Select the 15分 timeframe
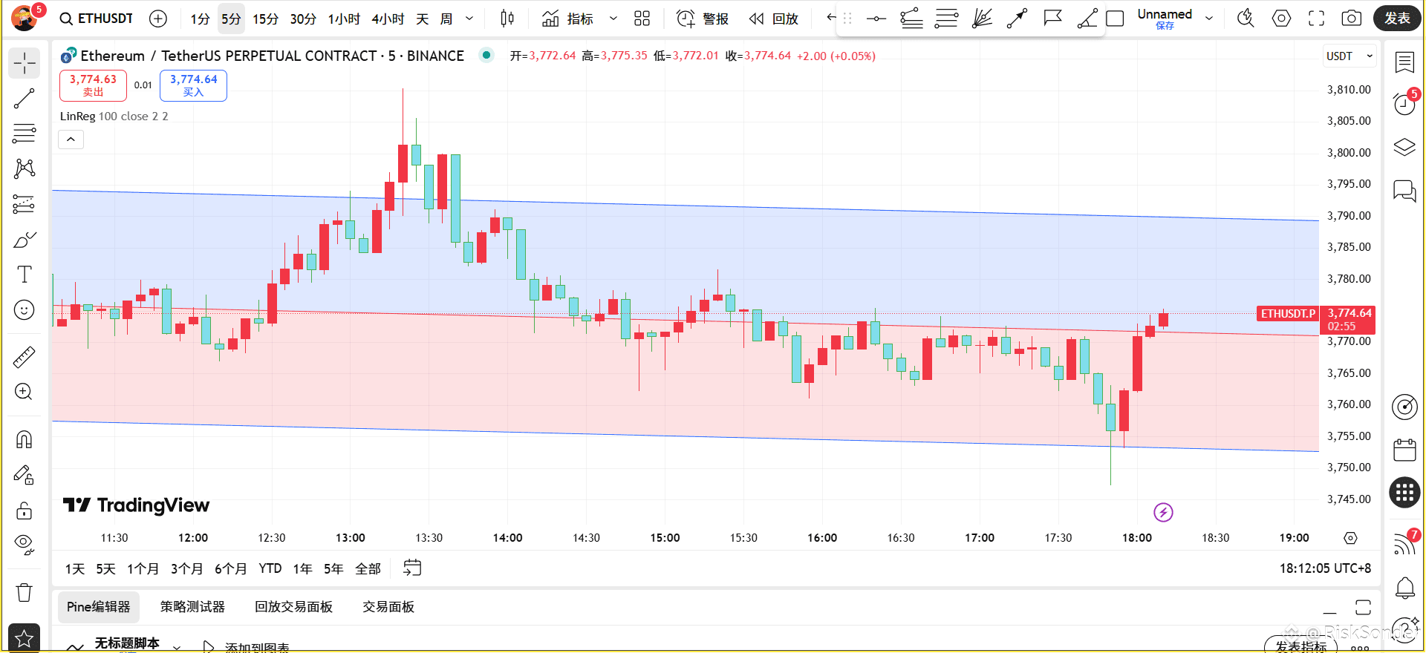This screenshot has height=653, width=1426. click(265, 19)
